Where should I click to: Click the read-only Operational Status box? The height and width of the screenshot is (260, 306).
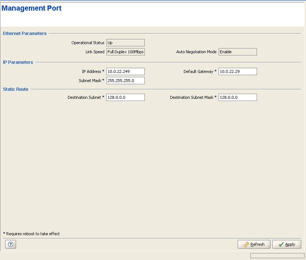(125, 43)
